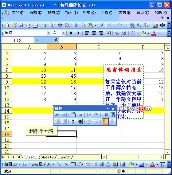This screenshot has width=172, height=175.
Task: Open the Forms toolbar options dropdown triangle
Action: [107, 108]
